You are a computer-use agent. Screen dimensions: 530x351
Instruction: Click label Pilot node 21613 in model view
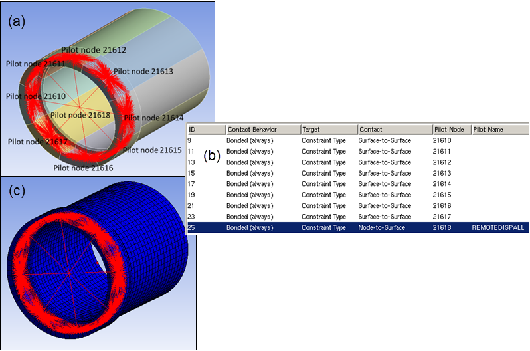143,71
